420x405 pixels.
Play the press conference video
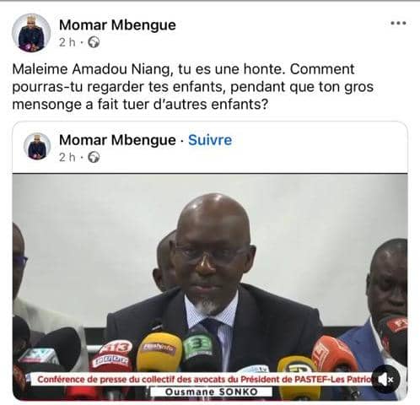[210, 287]
